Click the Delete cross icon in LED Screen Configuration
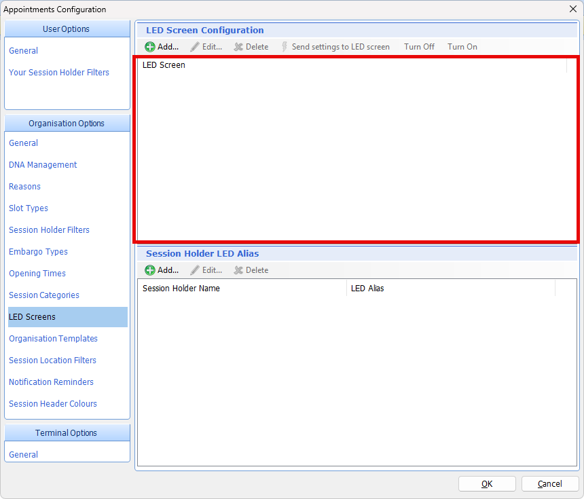 (x=238, y=47)
